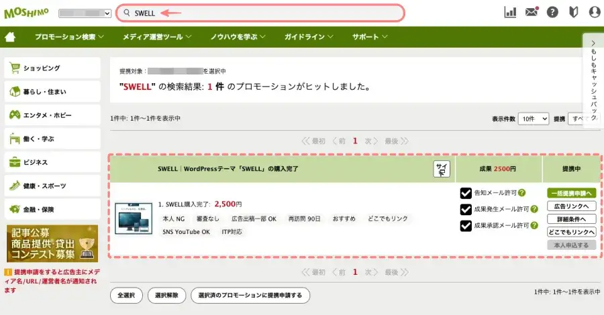Click bottom pagination page 1

(355, 272)
